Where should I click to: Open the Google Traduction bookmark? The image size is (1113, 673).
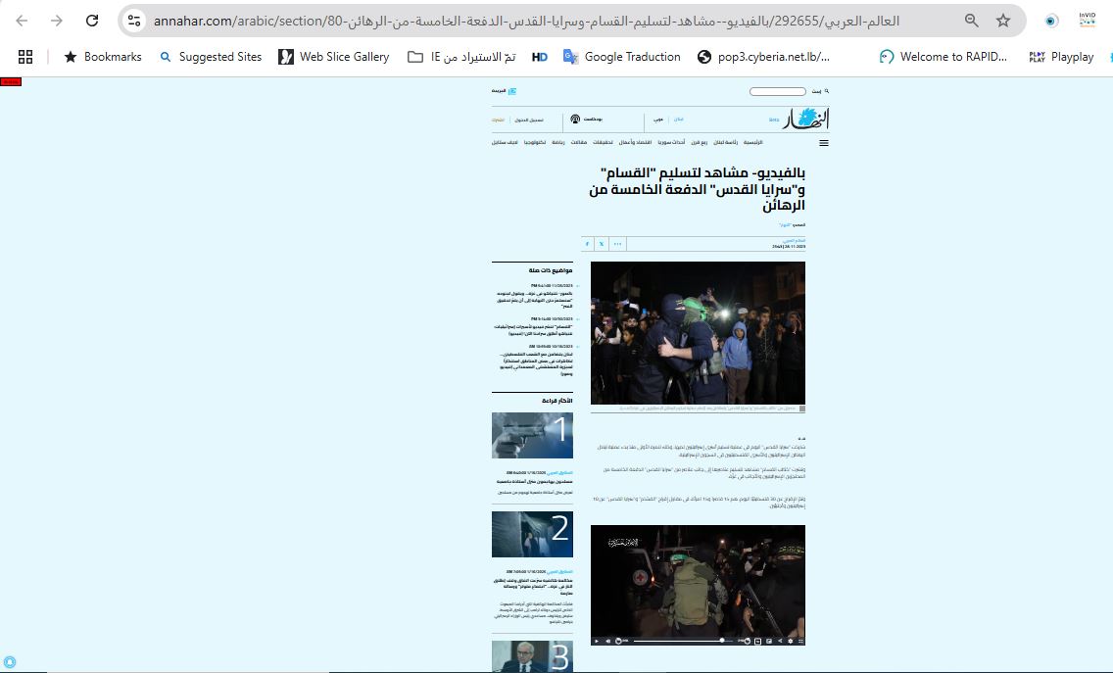621,57
